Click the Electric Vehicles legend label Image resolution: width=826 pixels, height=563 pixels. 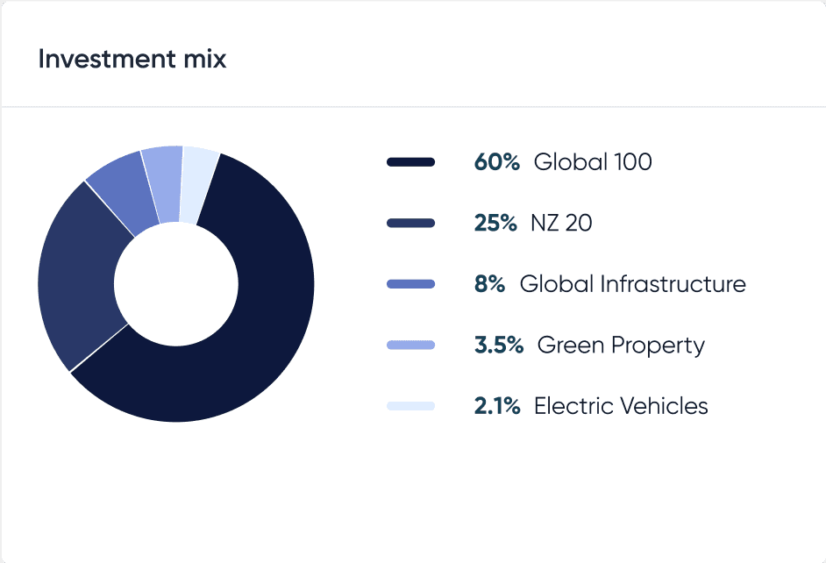621,406
